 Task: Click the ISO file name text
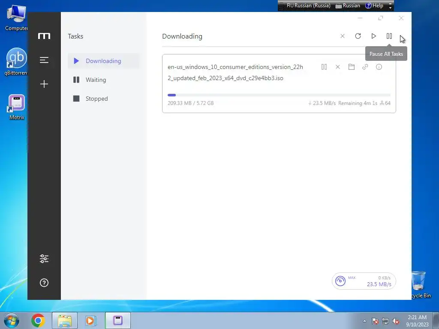point(235,72)
